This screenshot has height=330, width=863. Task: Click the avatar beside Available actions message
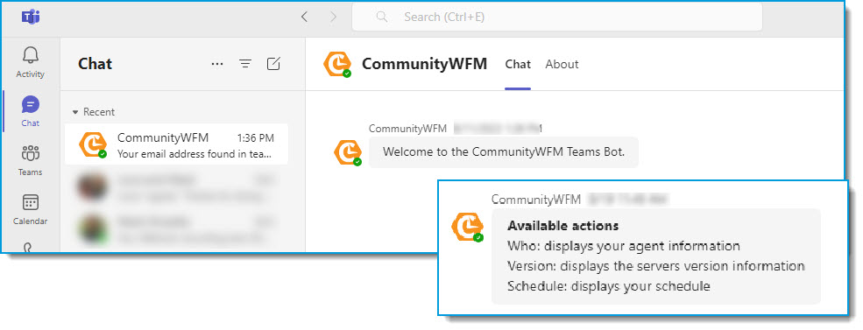(467, 227)
